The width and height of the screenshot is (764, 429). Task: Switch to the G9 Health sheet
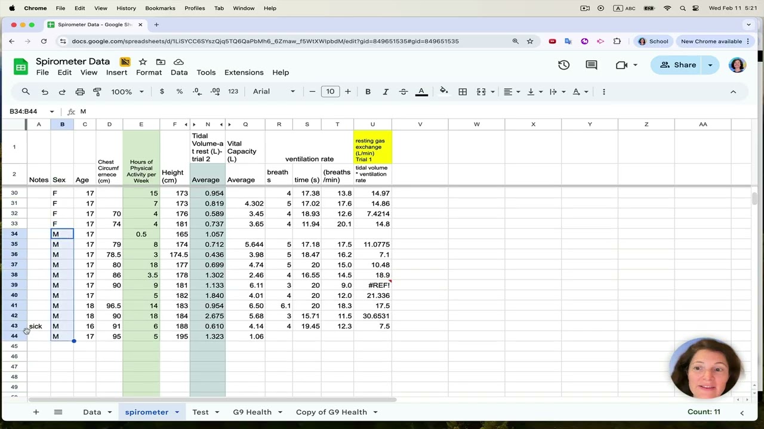pyautogui.click(x=252, y=412)
